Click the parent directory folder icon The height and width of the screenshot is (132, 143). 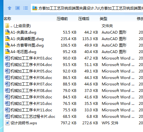[x=7, y=26]
